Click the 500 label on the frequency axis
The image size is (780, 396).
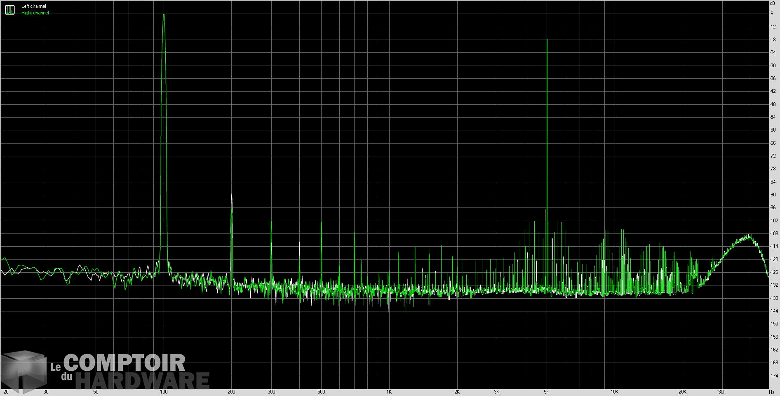click(x=321, y=392)
